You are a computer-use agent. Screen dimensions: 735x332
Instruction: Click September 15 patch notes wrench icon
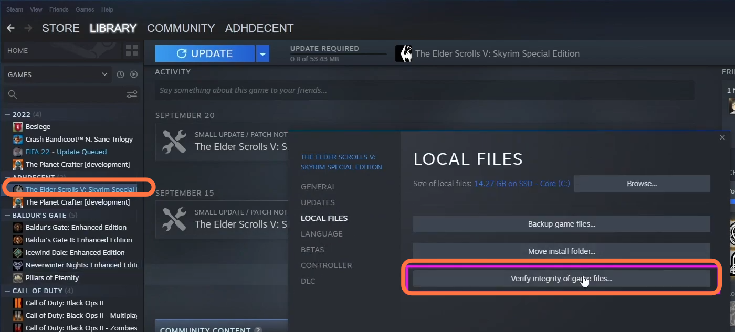(174, 219)
